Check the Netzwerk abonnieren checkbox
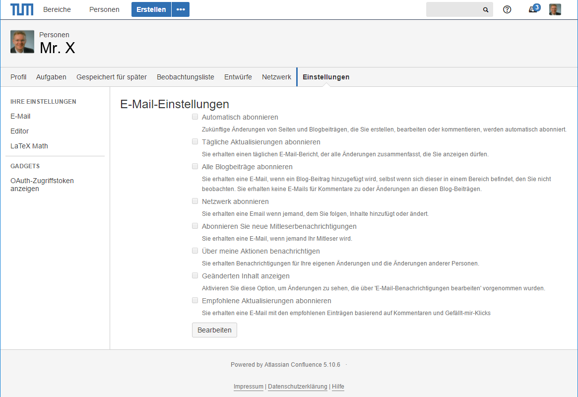This screenshot has width=578, height=397. point(195,201)
